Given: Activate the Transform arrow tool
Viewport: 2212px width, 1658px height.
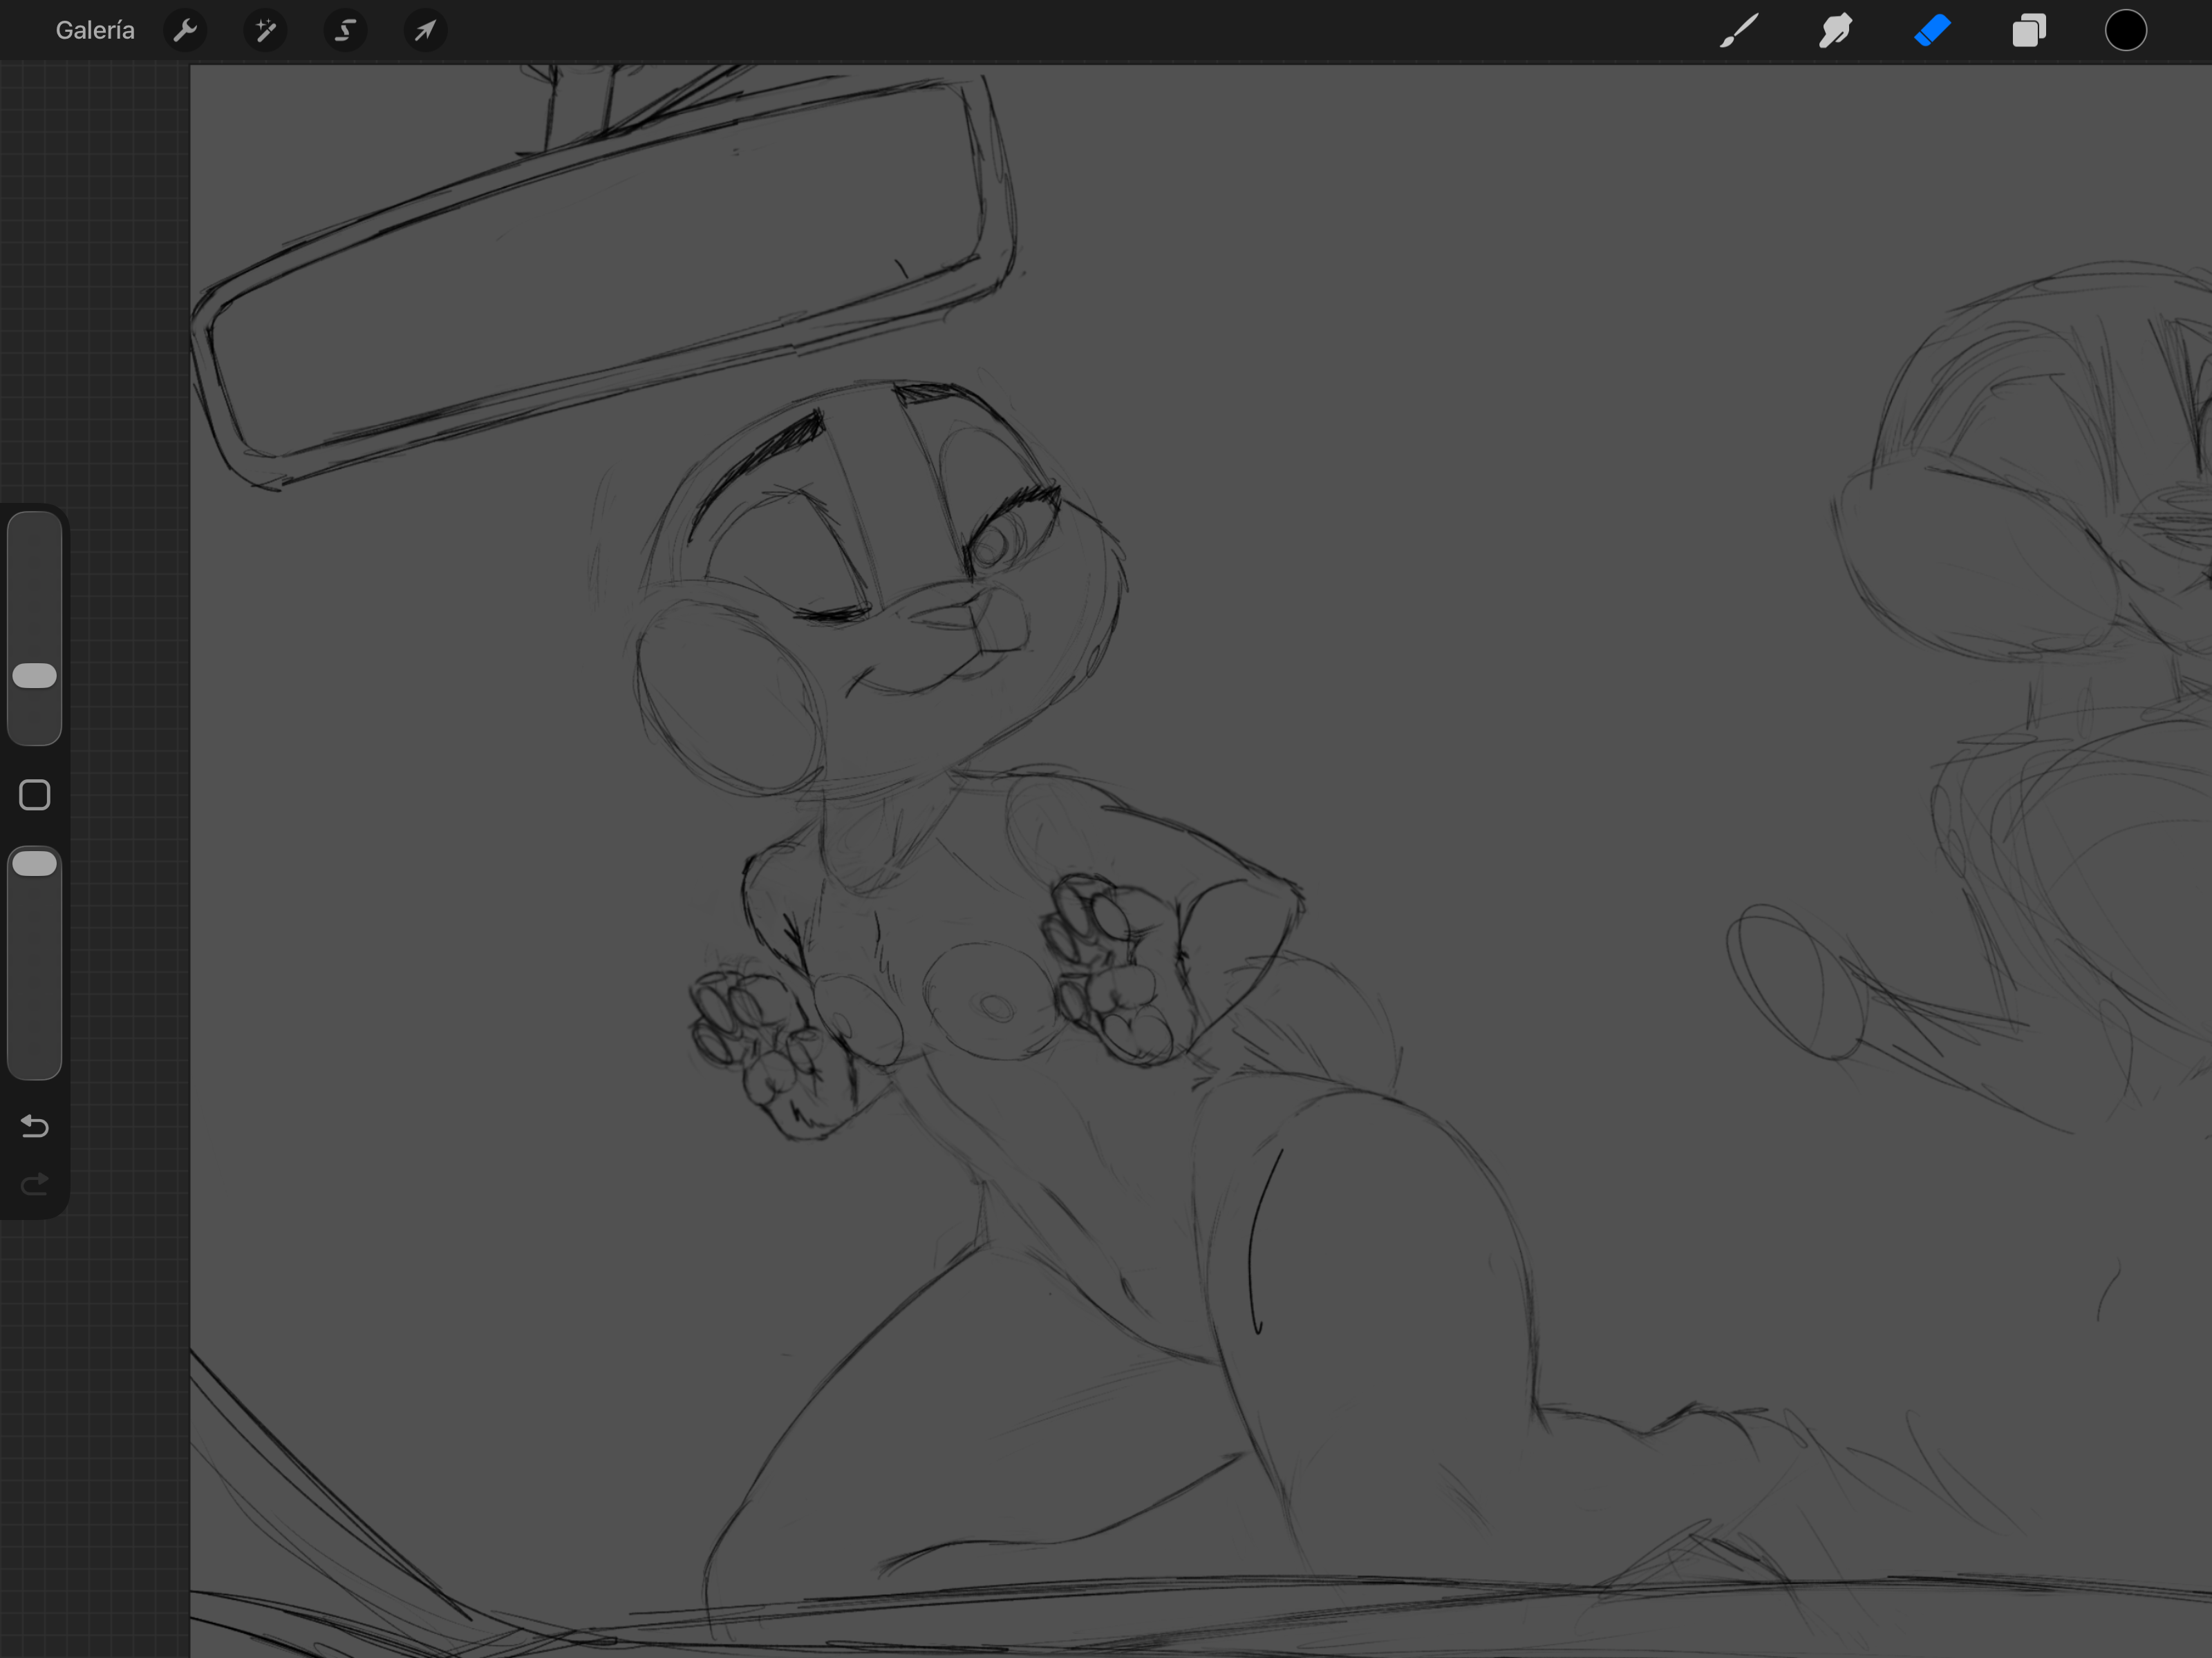Looking at the screenshot, I should point(425,30).
